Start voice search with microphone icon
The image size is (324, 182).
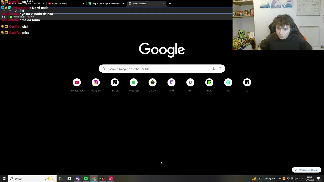tap(214, 69)
